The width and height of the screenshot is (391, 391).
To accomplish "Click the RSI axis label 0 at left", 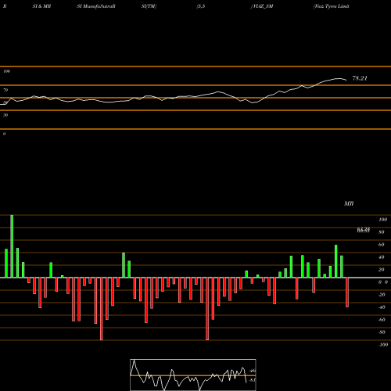I will [x=4, y=134].
